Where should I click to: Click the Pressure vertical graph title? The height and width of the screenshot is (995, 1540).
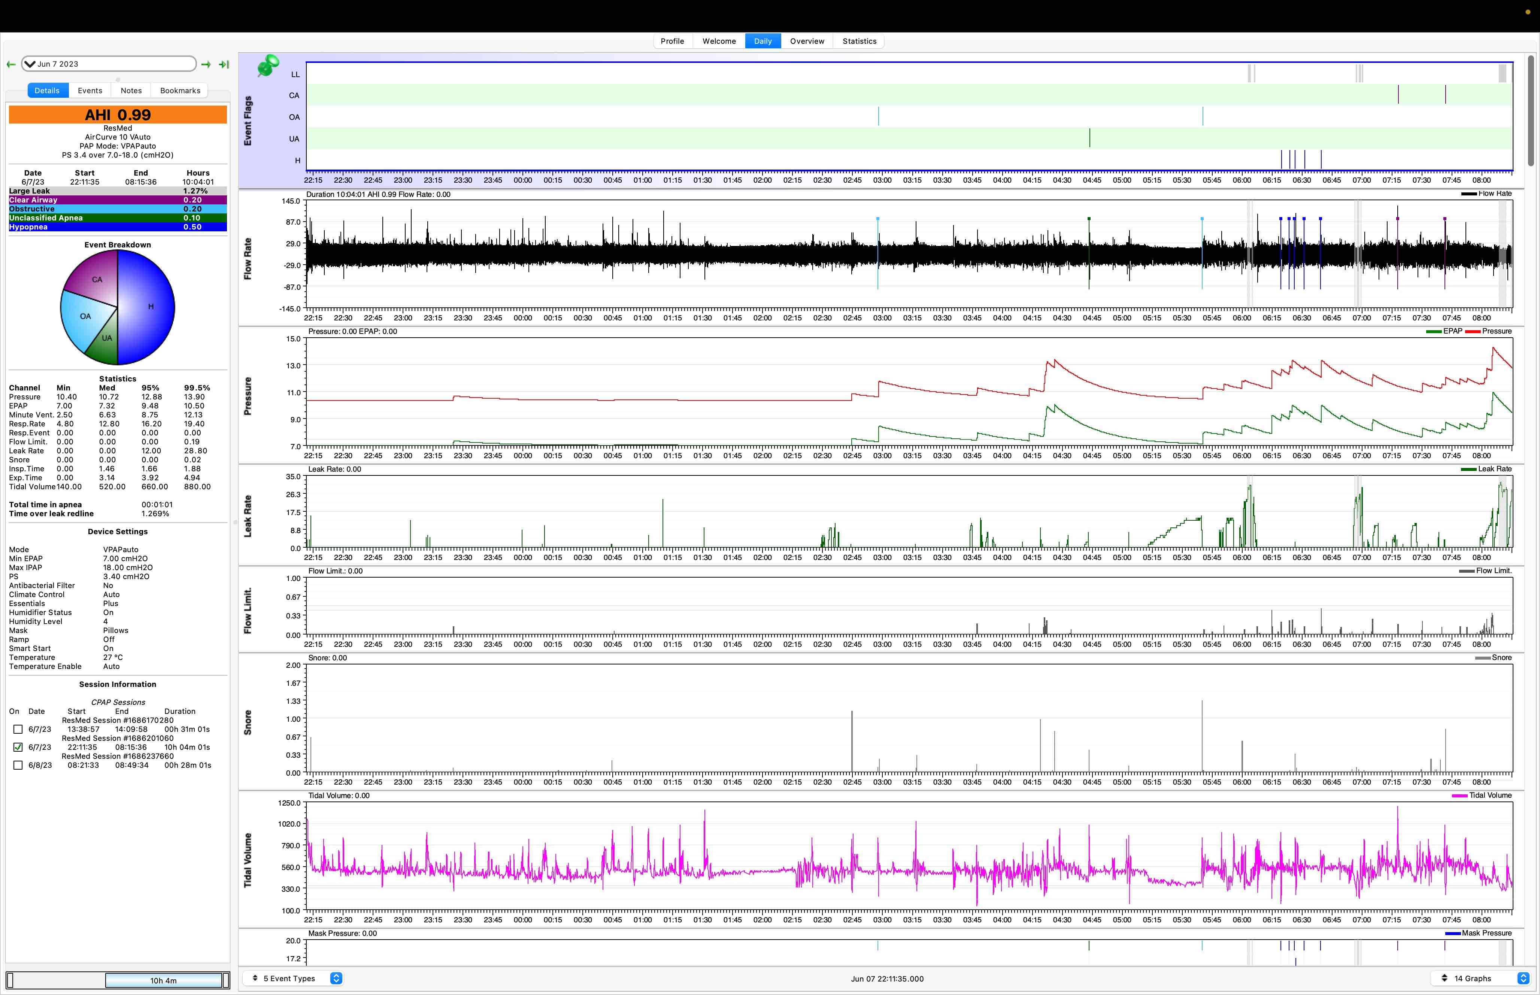pyautogui.click(x=248, y=396)
